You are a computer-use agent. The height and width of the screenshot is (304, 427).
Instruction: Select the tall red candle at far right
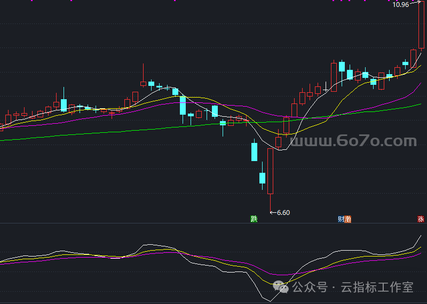tap(421, 26)
